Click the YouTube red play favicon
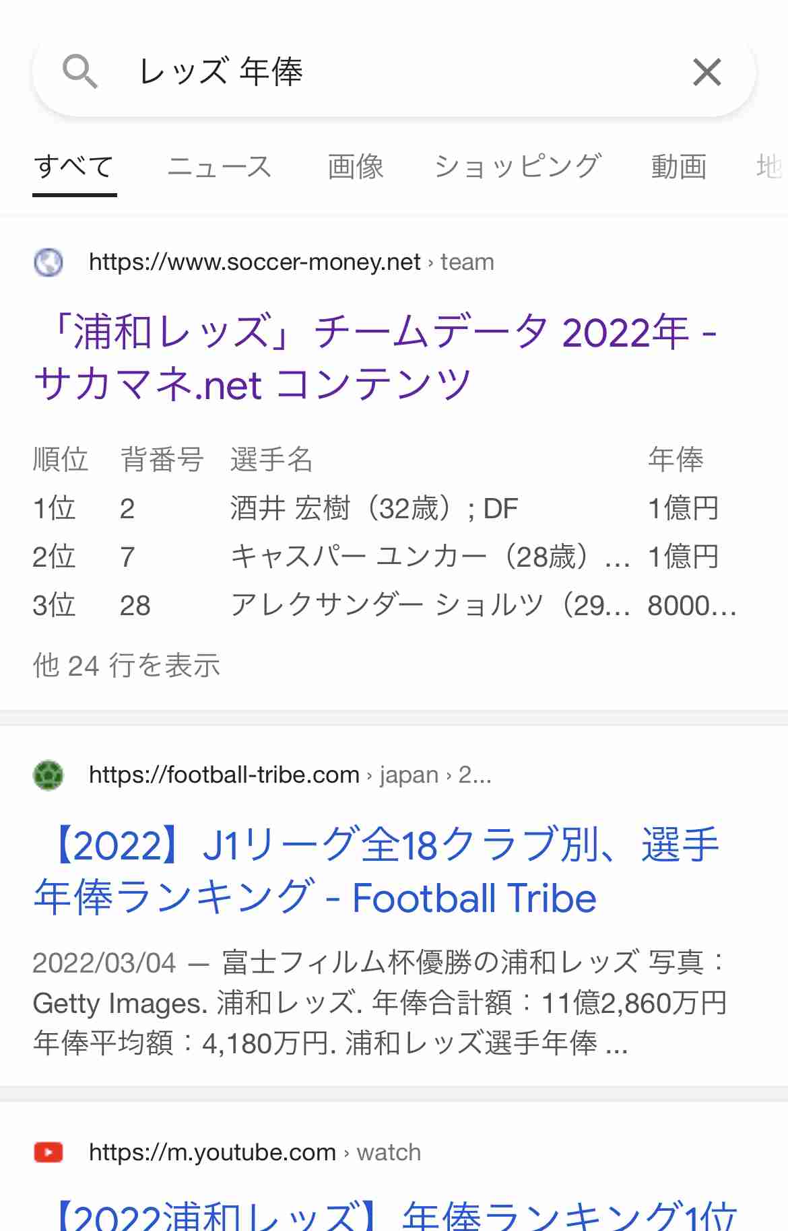 pos(48,1153)
